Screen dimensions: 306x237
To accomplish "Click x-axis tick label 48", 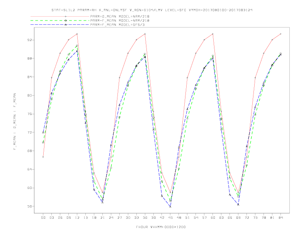I will (x=179, y=218).
